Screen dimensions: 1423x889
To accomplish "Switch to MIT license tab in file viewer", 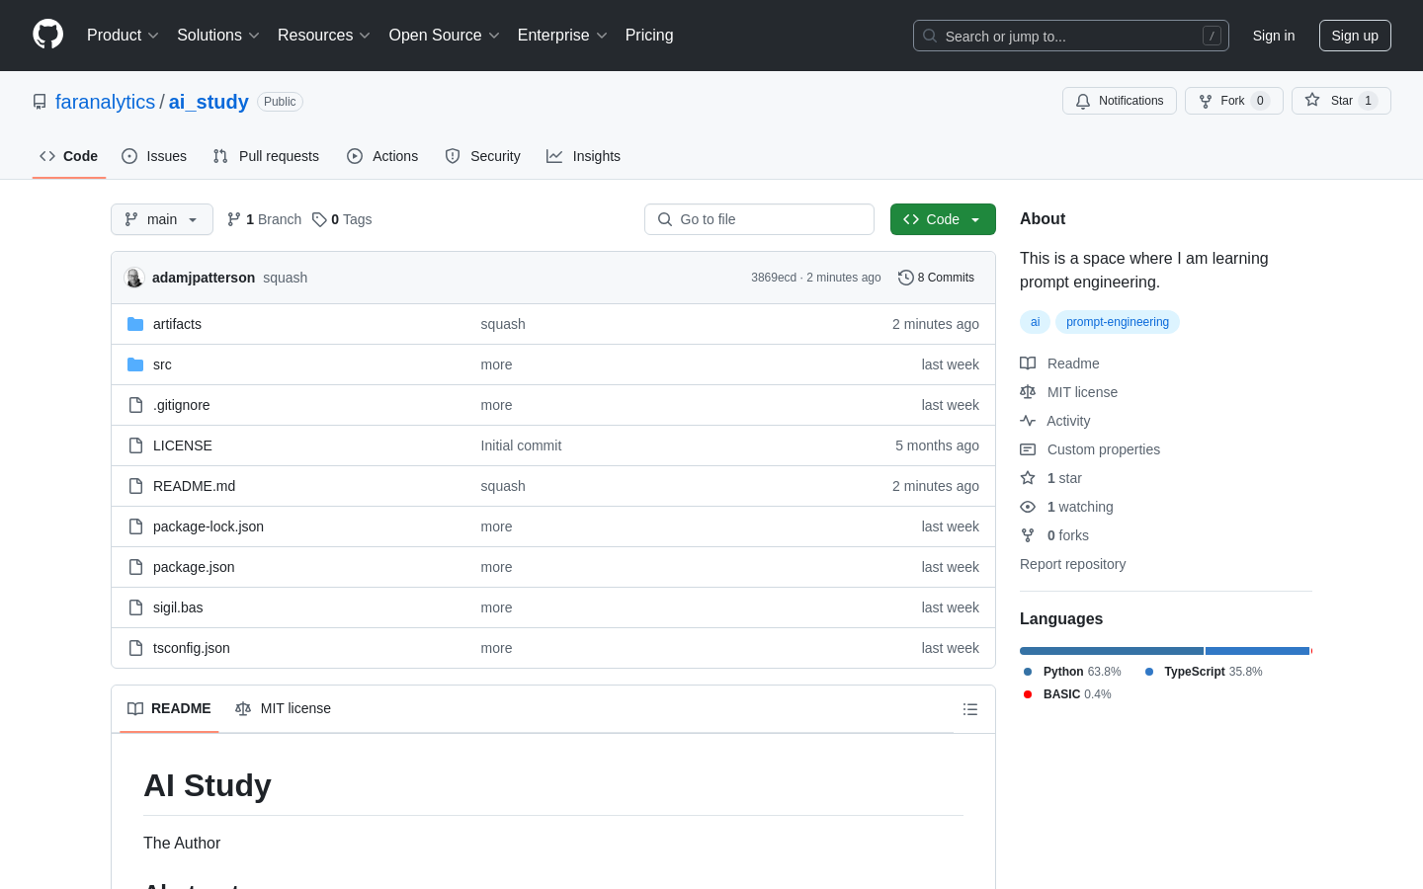I will pos(283,709).
